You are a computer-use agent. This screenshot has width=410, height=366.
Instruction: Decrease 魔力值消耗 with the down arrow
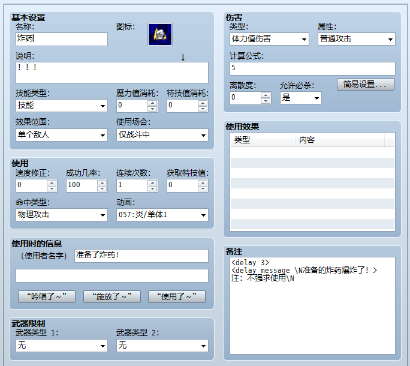[x=152, y=109]
